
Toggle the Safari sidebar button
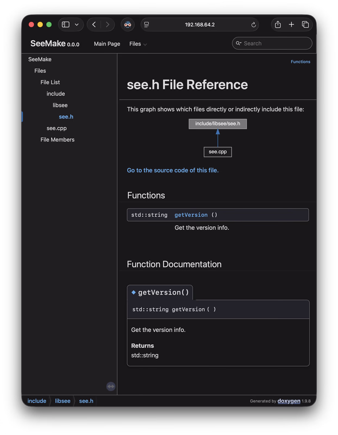66,24
